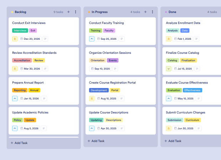The width and height of the screenshot is (221, 160).
Task: Change priority on Create Course Registration Portal card
Action: click(x=92, y=99)
